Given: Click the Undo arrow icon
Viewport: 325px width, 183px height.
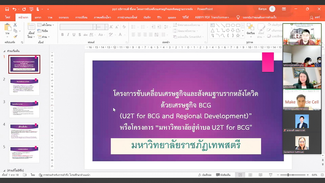Looking at the screenshot, I should pyautogui.click(x=14, y=9).
